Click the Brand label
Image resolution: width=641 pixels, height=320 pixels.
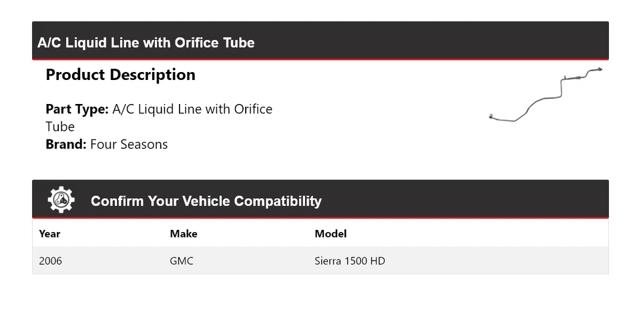(65, 144)
